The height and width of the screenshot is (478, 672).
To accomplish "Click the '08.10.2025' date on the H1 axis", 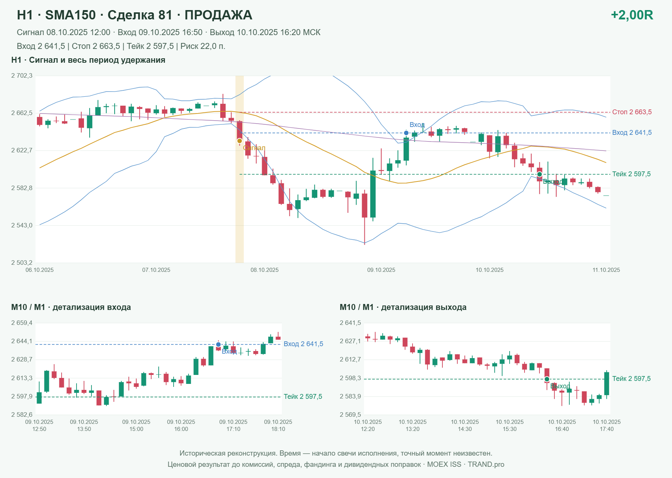I will pos(265,270).
